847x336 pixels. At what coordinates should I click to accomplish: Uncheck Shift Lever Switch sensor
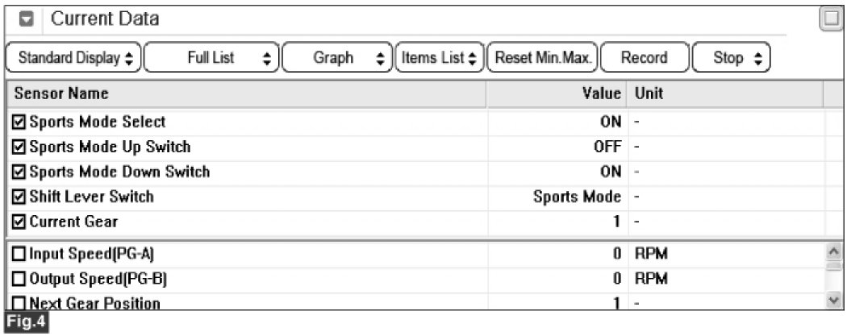point(19,197)
